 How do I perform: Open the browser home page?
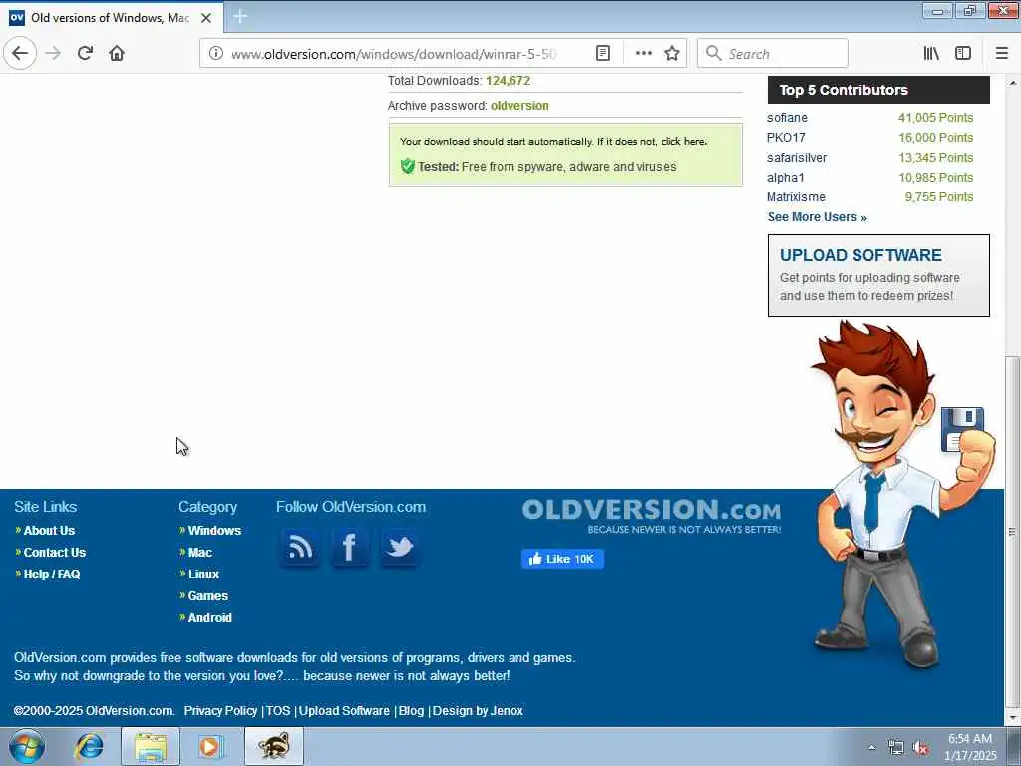(117, 53)
